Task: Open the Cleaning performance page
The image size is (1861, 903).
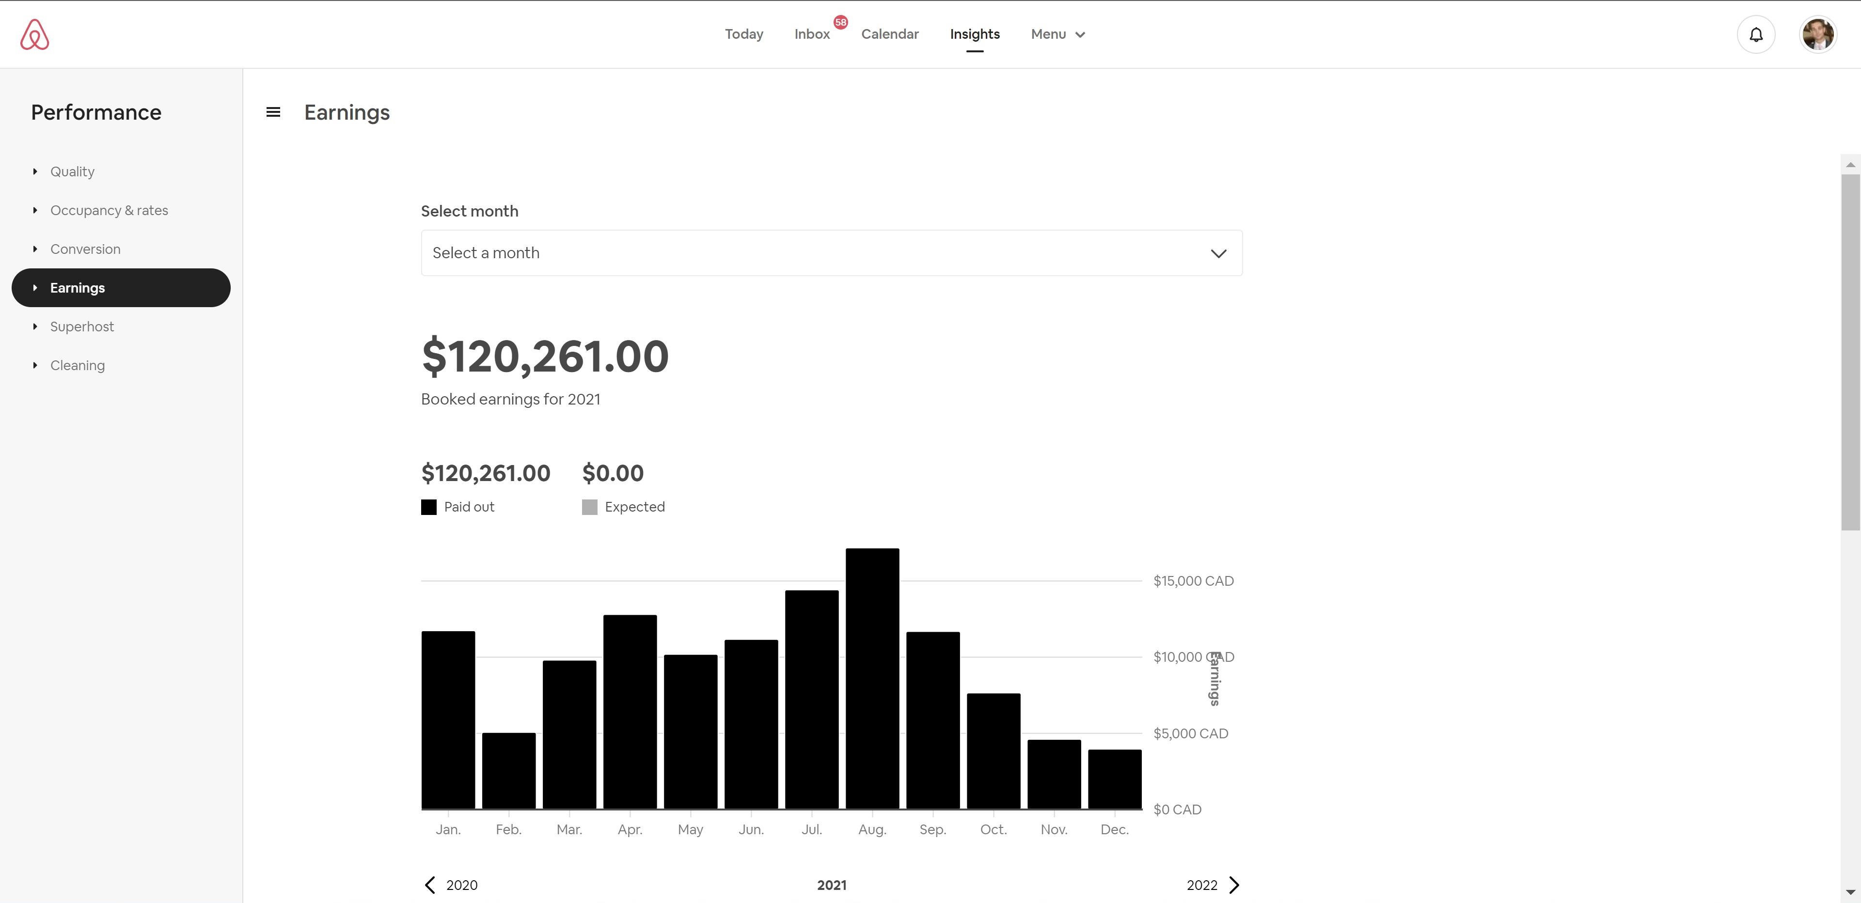Action: 78,366
